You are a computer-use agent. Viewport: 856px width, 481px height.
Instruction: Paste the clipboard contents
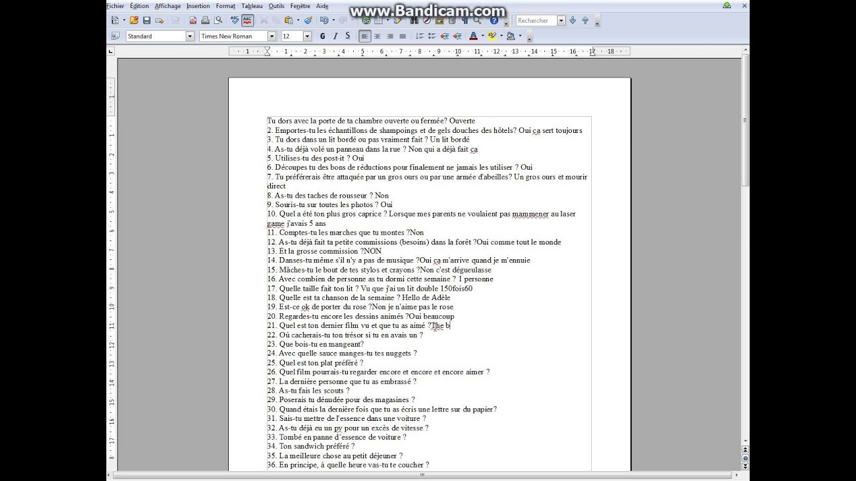click(289, 21)
